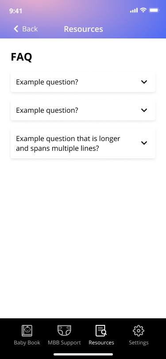Go back using the Back text
The image size is (166, 359).
tap(30, 29)
